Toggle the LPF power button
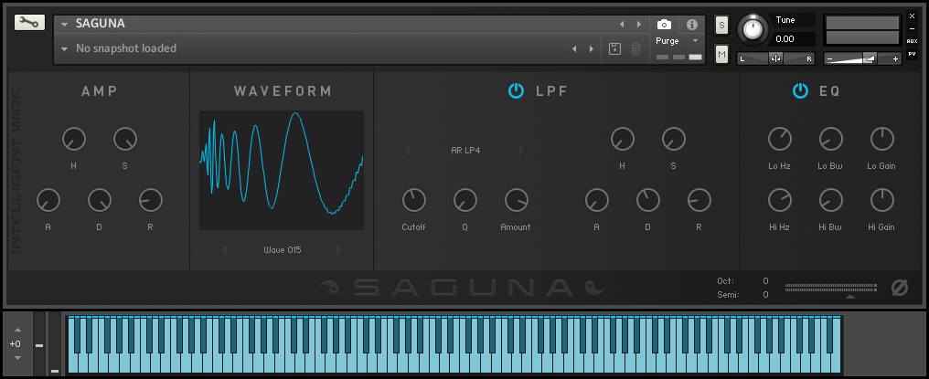The image size is (929, 379). [x=516, y=91]
